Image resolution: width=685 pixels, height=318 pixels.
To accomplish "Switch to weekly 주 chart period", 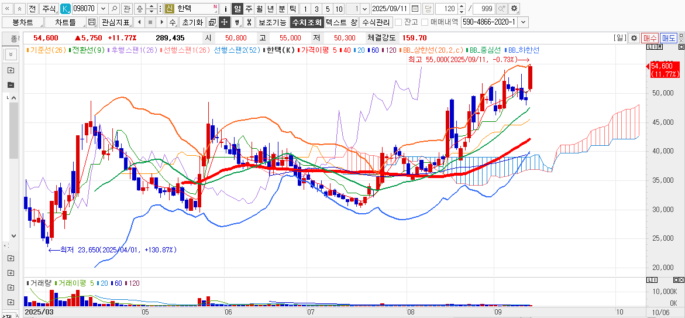I will (x=248, y=9).
